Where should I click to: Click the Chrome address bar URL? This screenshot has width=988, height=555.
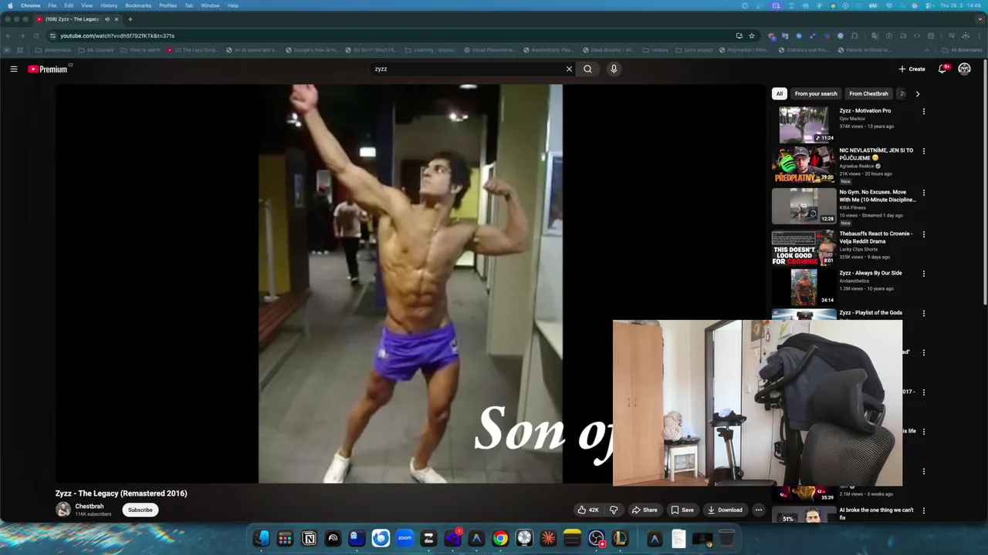pyautogui.click(x=117, y=35)
